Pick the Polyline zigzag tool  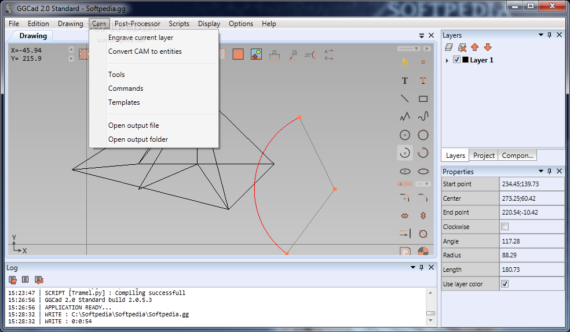point(405,116)
